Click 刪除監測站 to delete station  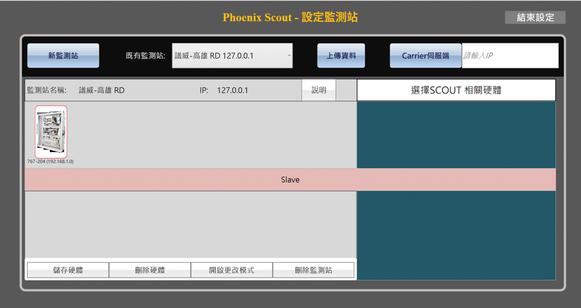coord(313,270)
